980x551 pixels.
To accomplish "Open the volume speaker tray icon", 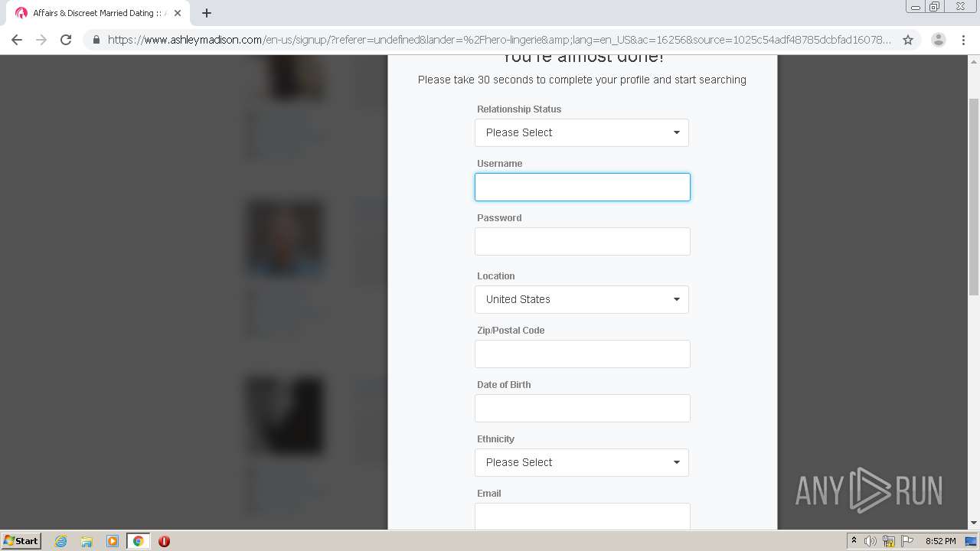I will [871, 541].
